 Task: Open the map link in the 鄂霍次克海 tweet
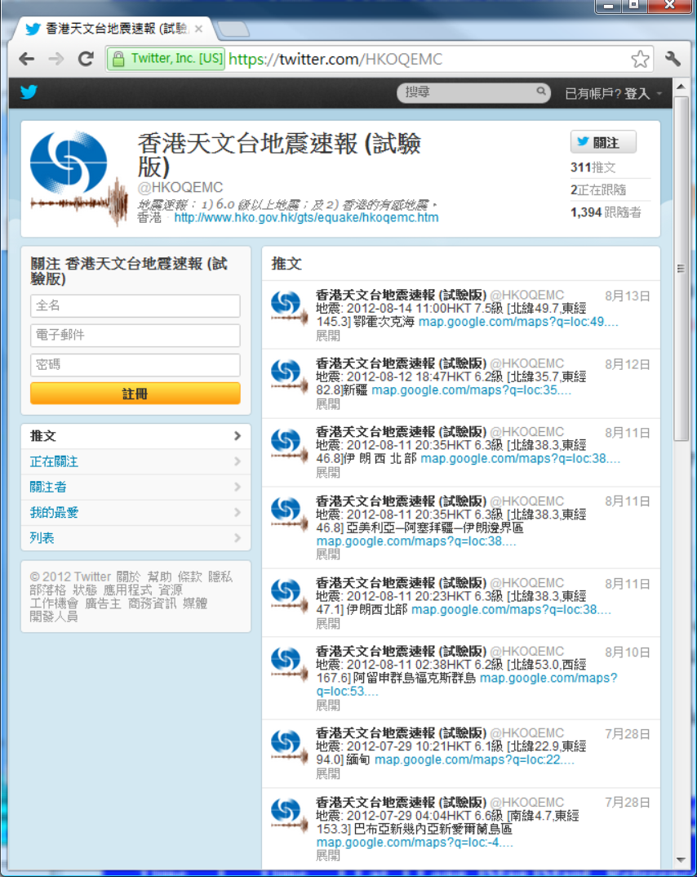pyautogui.click(x=518, y=322)
